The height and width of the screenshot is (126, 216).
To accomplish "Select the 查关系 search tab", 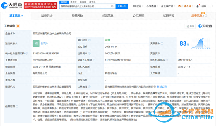I will tap(92, 2).
